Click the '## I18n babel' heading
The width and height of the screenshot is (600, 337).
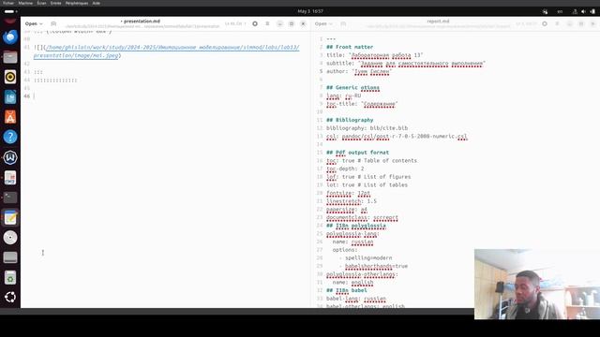pos(346,290)
